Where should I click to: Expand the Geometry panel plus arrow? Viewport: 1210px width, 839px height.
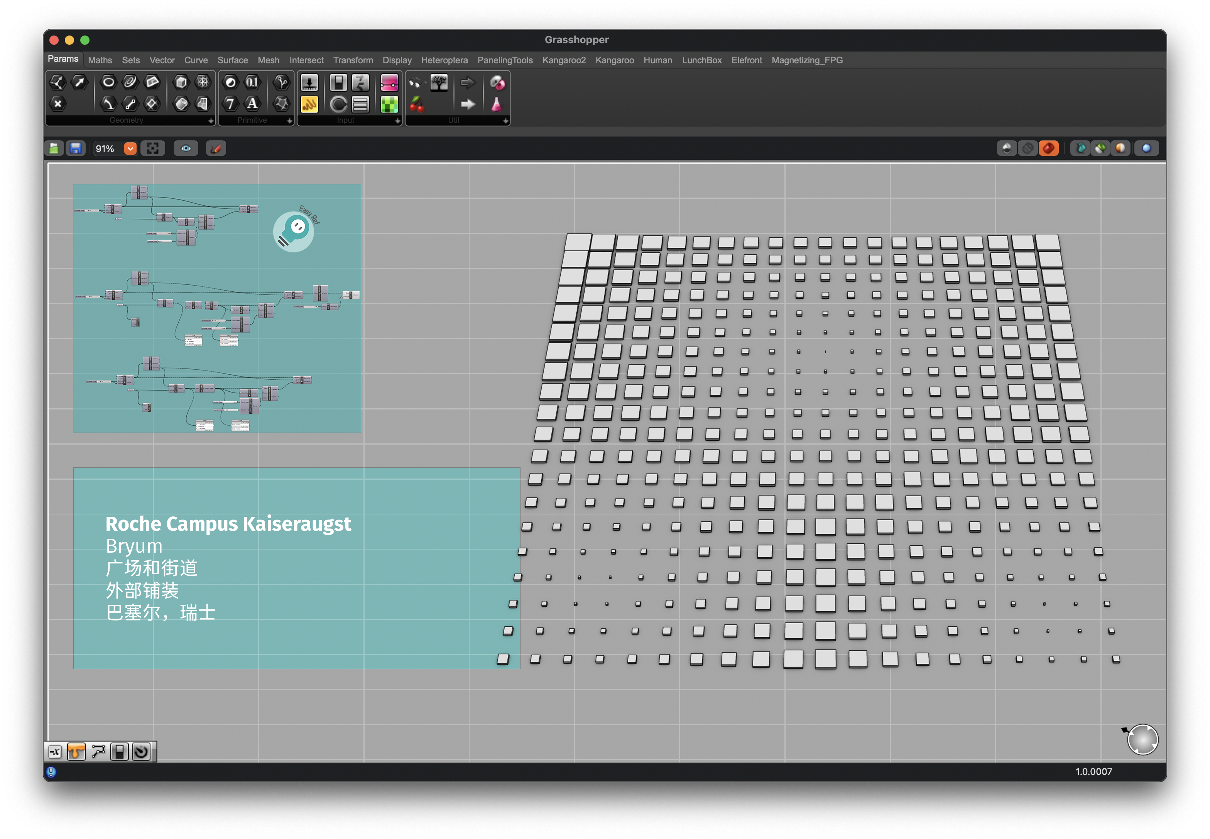(x=211, y=121)
